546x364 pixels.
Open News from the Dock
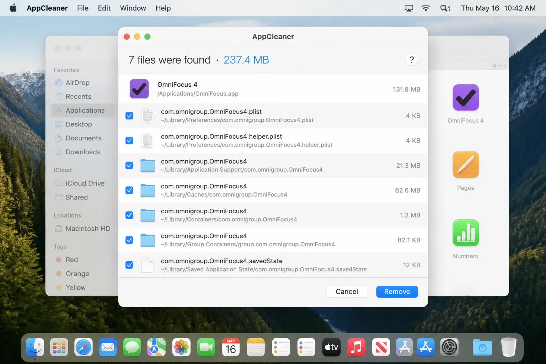coord(381,347)
